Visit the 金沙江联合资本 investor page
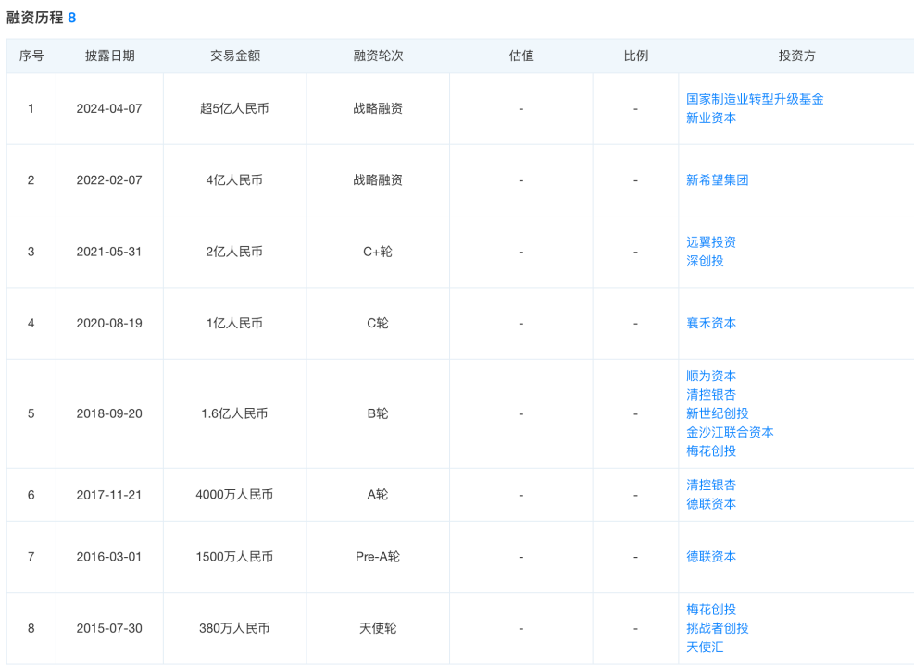The height and width of the screenshot is (666, 914). pyautogui.click(x=730, y=432)
